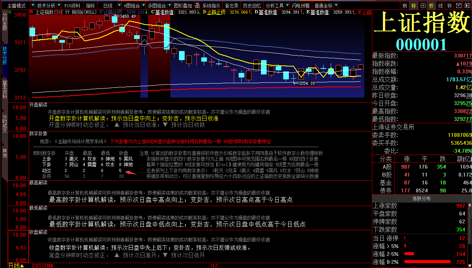472x268 pixels.
Task: Click the 上海证券交易所 label
Action: click(393, 127)
